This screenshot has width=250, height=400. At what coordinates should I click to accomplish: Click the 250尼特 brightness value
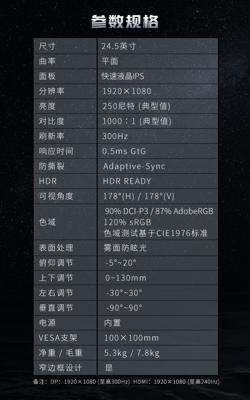[136, 106]
